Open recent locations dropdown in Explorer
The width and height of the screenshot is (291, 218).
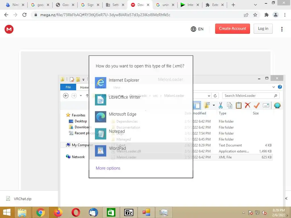point(81,96)
